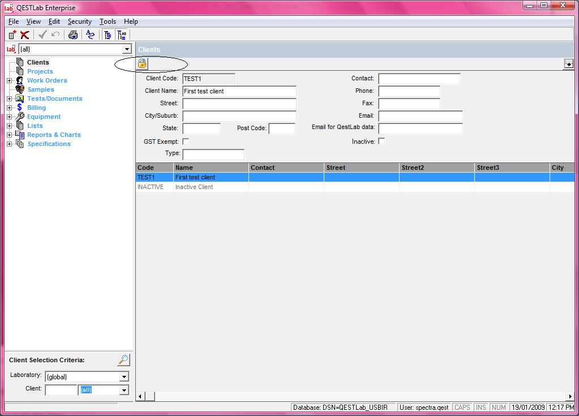This screenshot has height=416, width=579.
Task: Click the padlock icon above Client Code
Action: click(142, 63)
